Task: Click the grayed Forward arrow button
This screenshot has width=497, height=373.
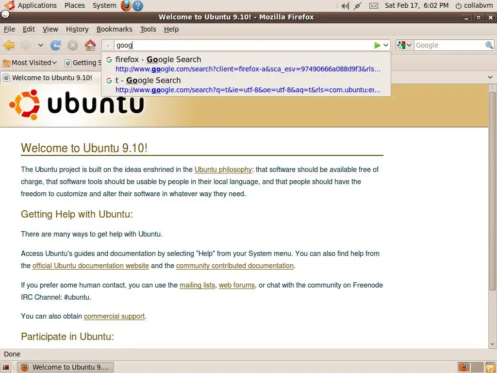Action: click(26, 45)
